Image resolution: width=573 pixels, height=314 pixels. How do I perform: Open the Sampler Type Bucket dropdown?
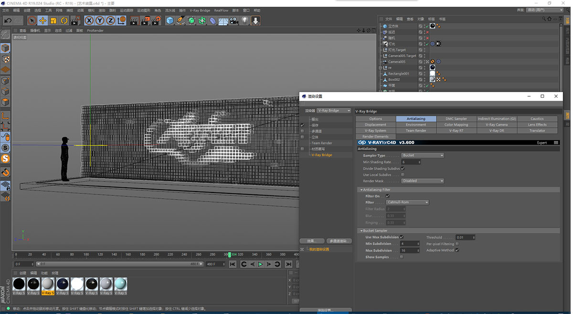coord(423,155)
